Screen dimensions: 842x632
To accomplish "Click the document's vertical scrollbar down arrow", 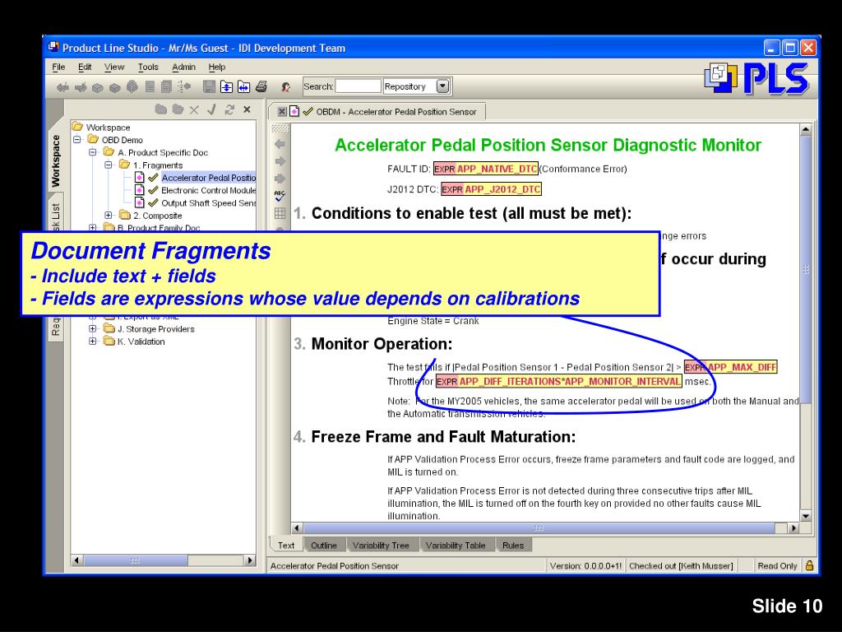I will [806, 516].
